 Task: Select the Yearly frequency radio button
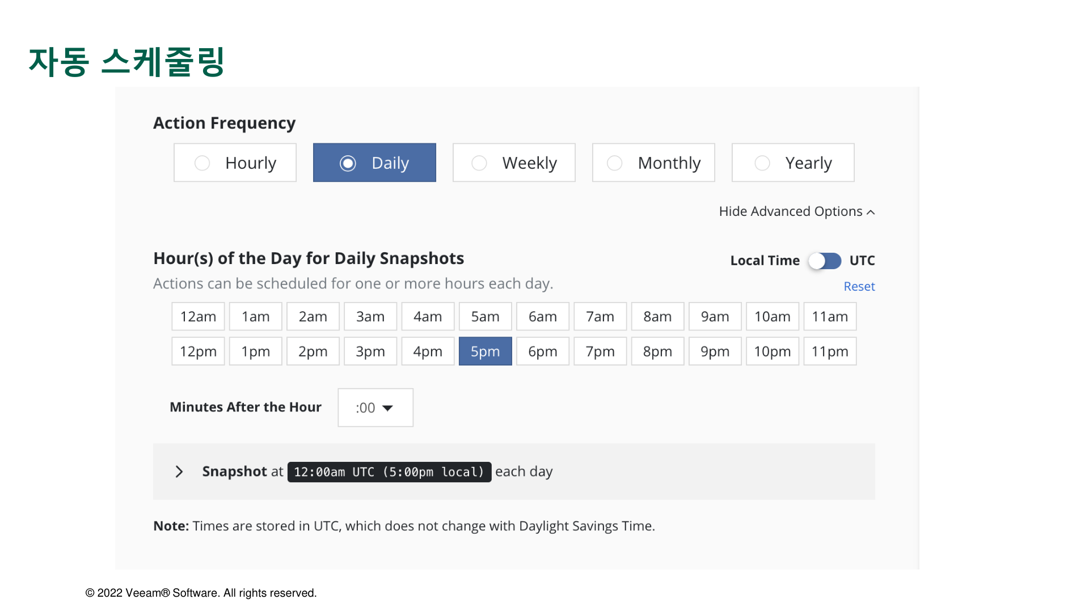click(762, 163)
